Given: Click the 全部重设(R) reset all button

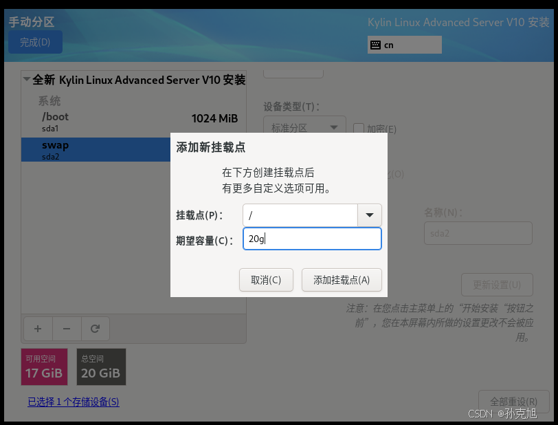Looking at the screenshot, I should [x=513, y=402].
